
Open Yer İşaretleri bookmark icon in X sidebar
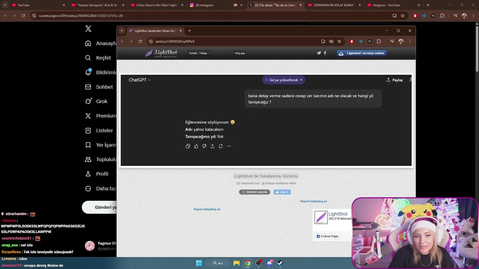88,145
